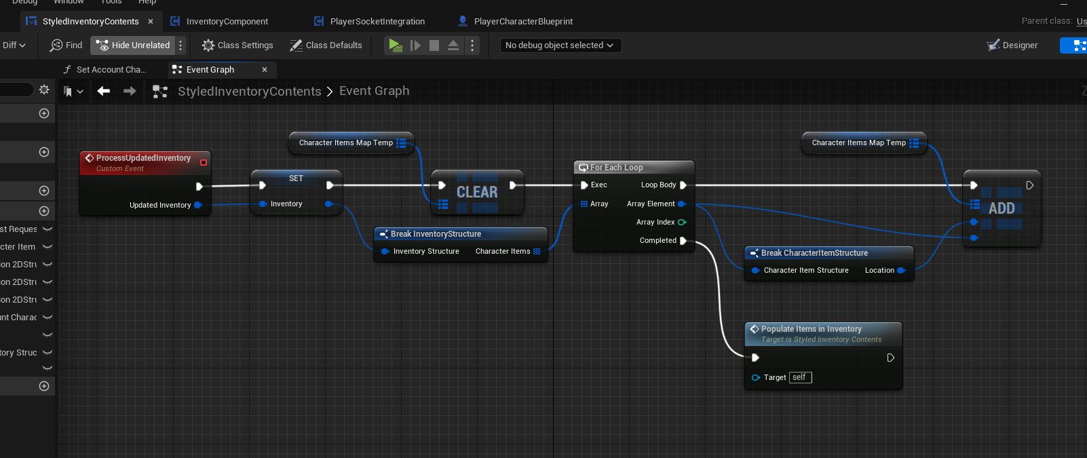Click the Play simulation button
1087x458 pixels.
[x=395, y=45]
